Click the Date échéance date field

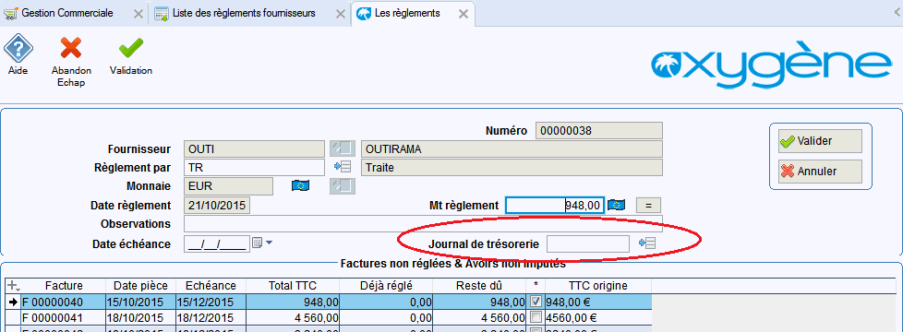pyautogui.click(x=217, y=244)
